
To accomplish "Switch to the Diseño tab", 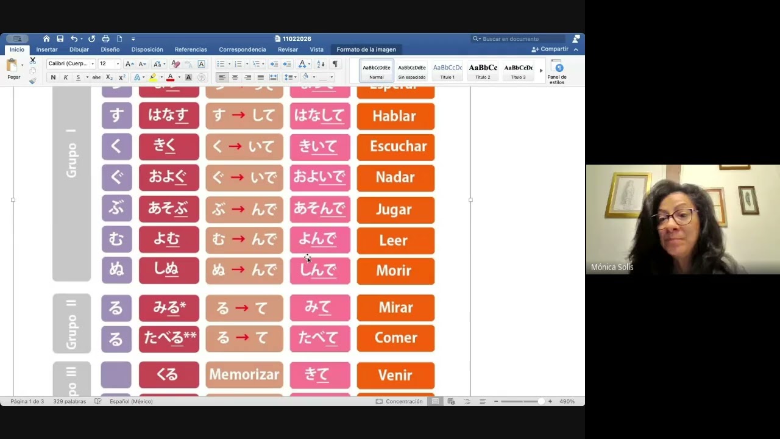I will pos(110,49).
